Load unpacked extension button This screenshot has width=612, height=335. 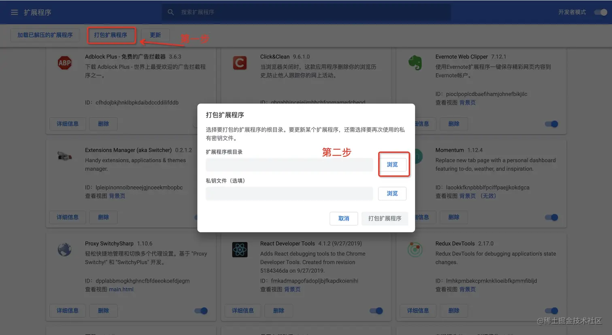45,35
